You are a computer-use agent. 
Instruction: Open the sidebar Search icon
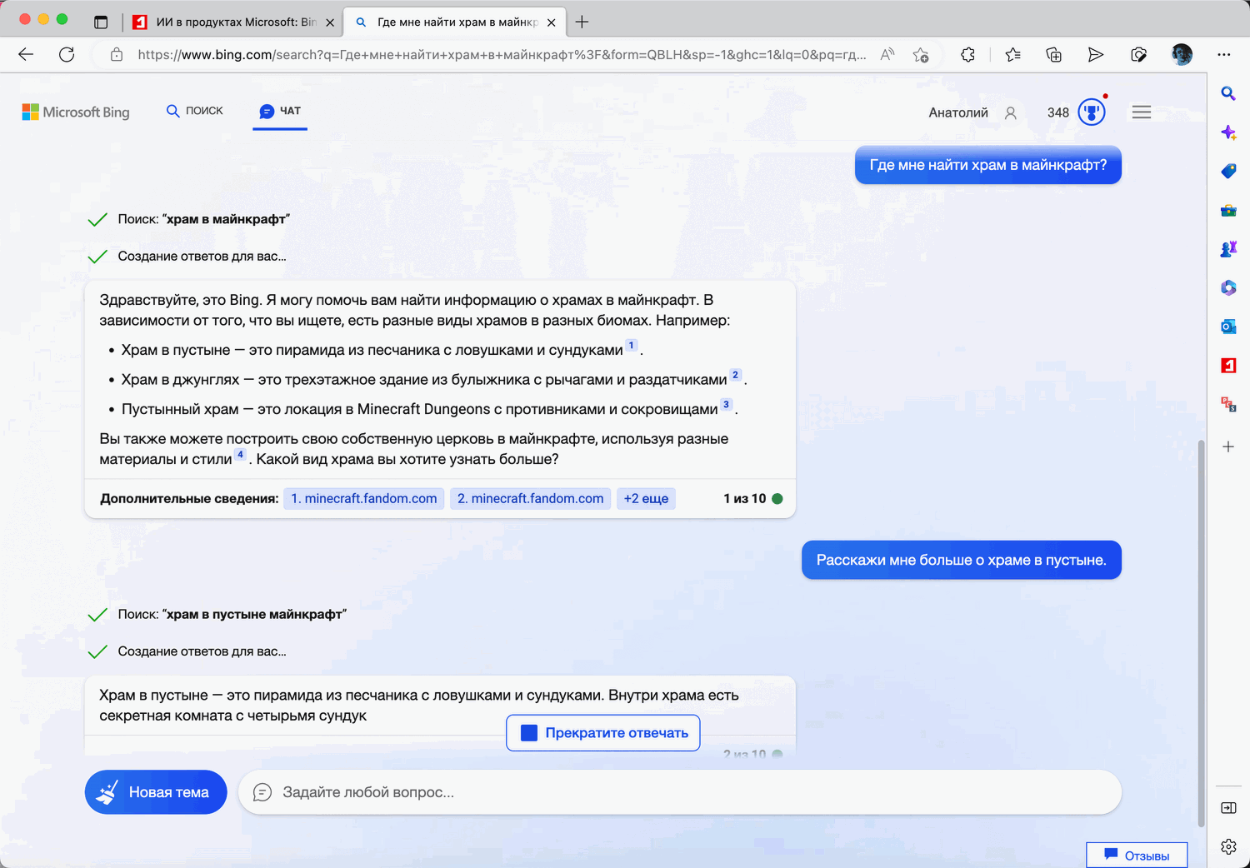pos(1228,93)
